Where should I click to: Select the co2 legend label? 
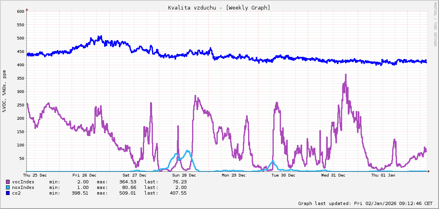pyautogui.click(x=16, y=193)
